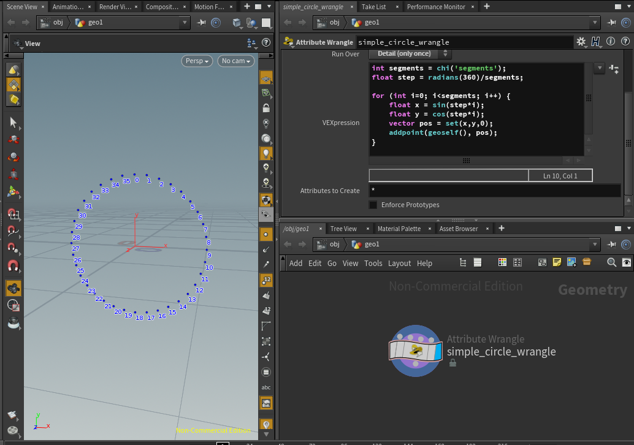Click the node name field simple_circle_wrangle
Image resolution: width=634 pixels, height=445 pixels.
tap(464, 42)
